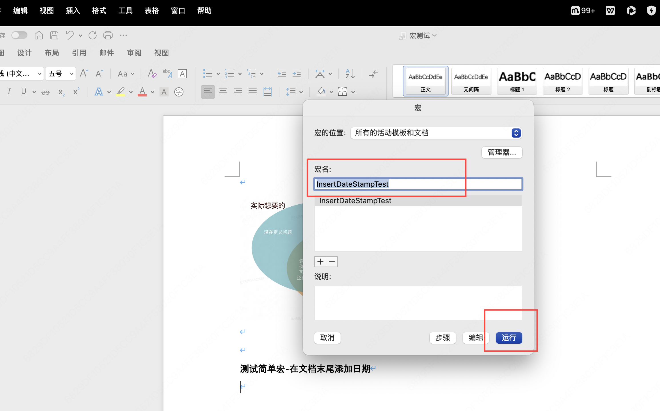Click the Increase indent icon

(x=296, y=74)
